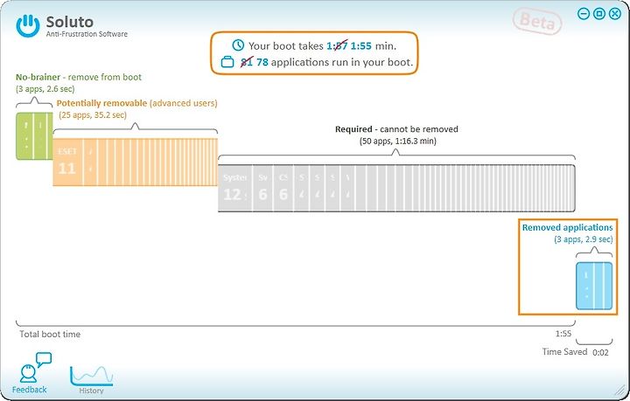This screenshot has height=401, width=630.
Task: Click '(3 apps, 2.9 sec)' text
Action: pos(584,239)
